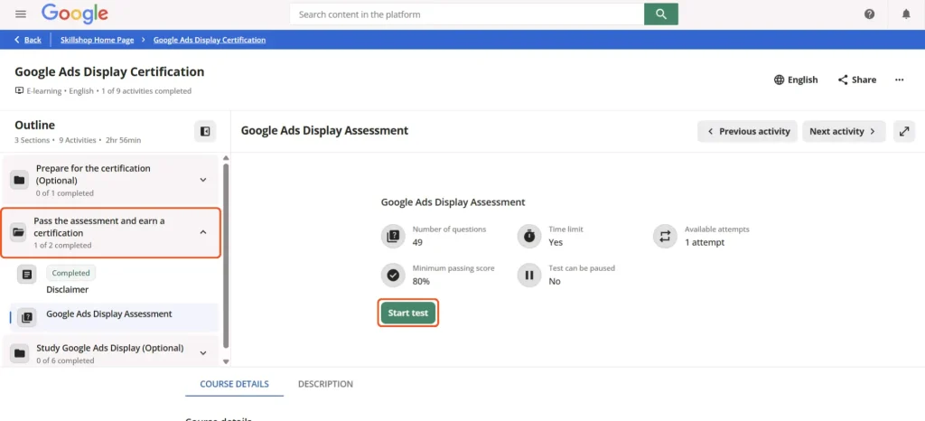Click the outline scrollbar down arrow
This screenshot has height=421, width=925.
coord(225,361)
